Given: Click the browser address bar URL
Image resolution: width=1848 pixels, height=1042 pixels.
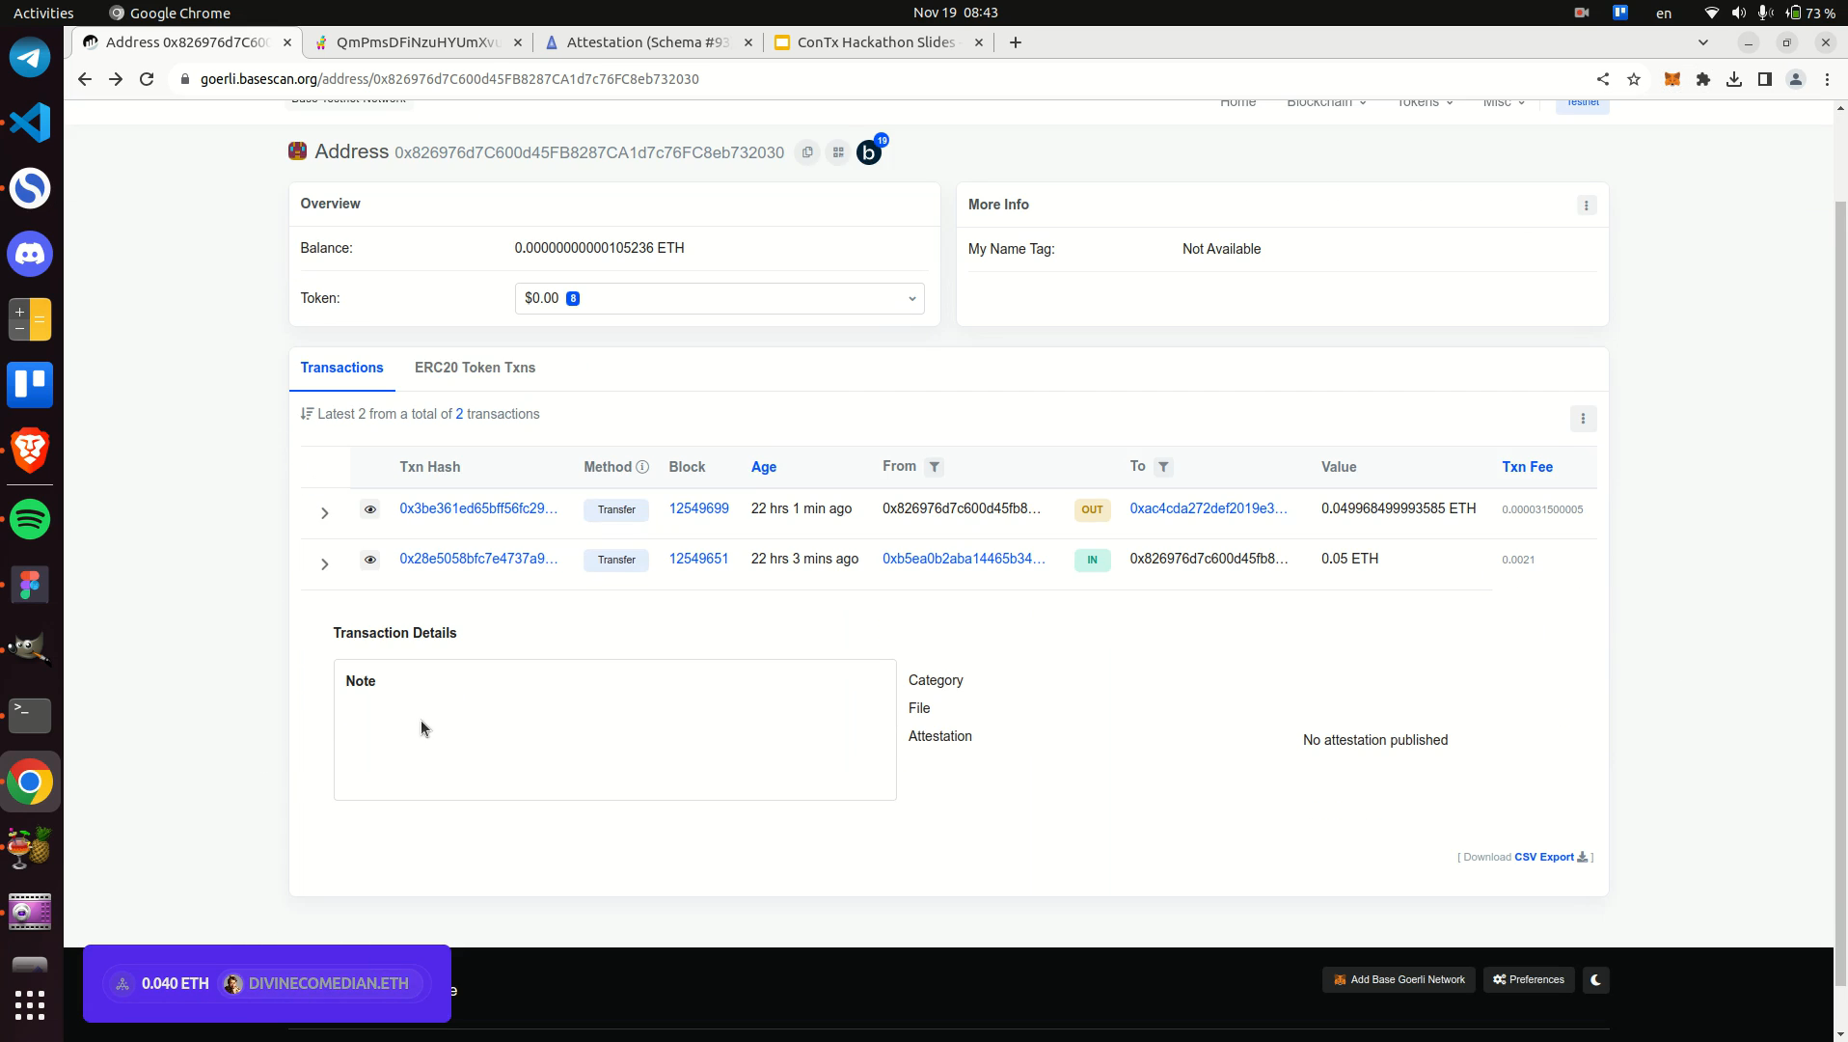Looking at the screenshot, I should point(449,79).
